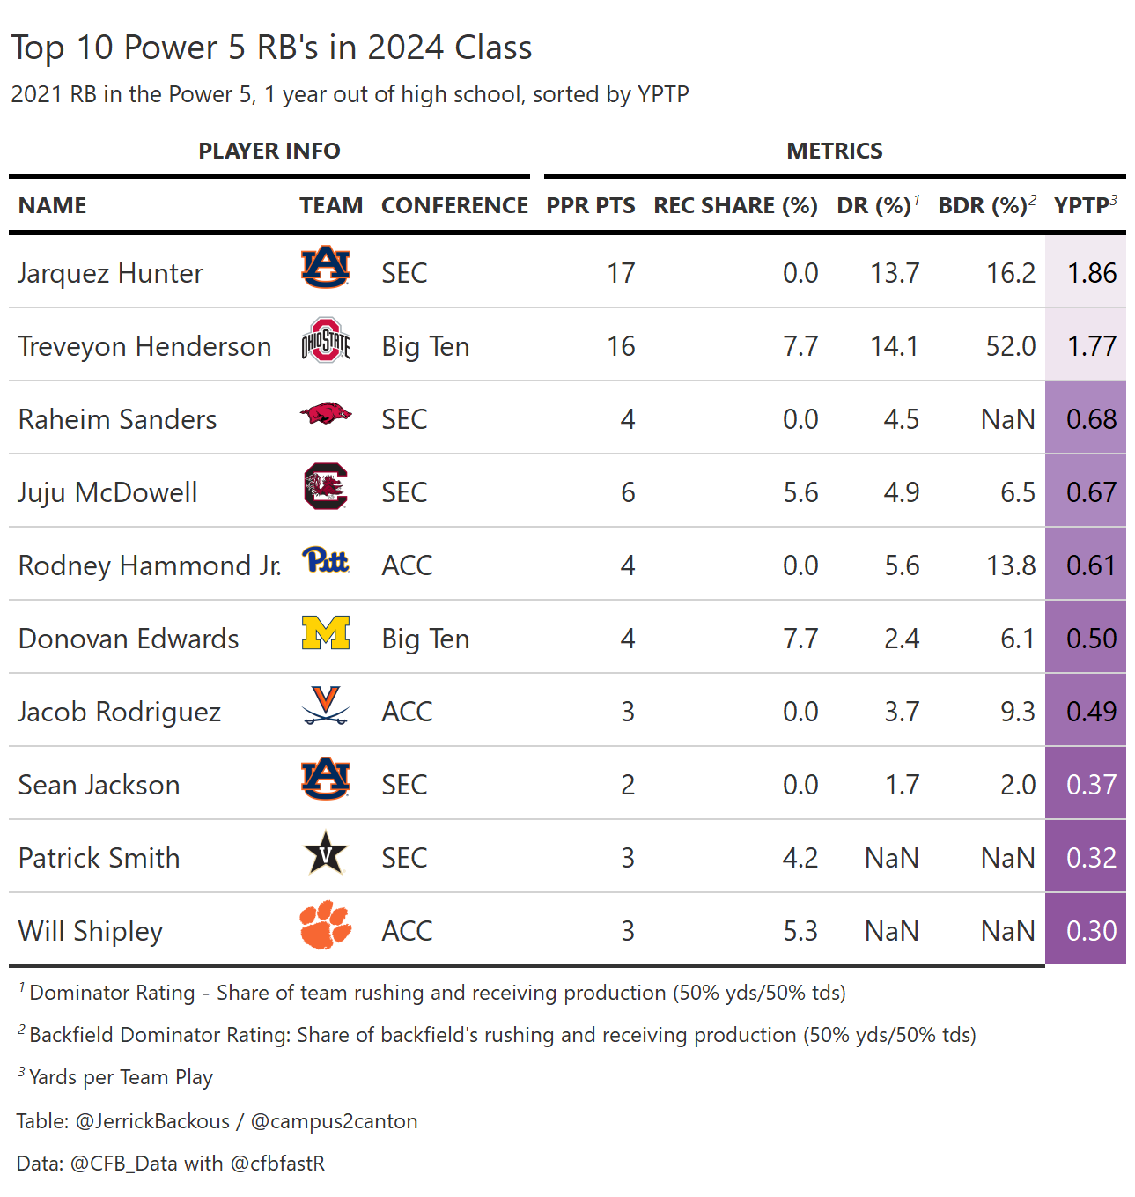Click the 0.30 YPTP purple cell
The image size is (1135, 1197).
(1086, 929)
